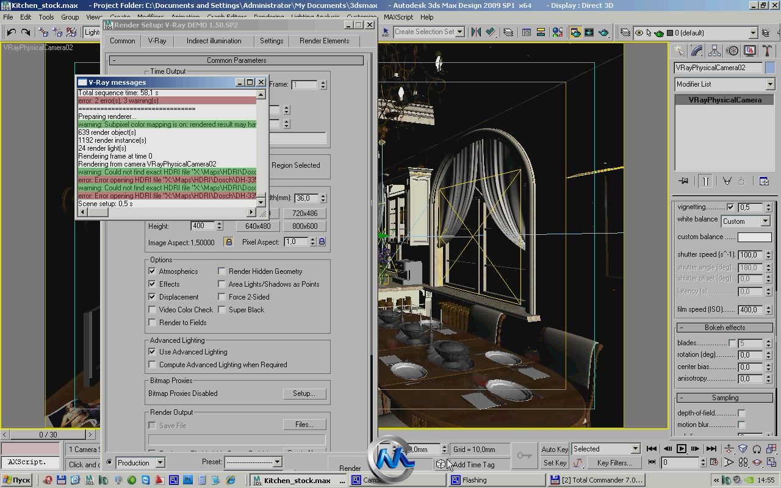
Task: Switch to the Render Elements tab
Action: coord(324,41)
